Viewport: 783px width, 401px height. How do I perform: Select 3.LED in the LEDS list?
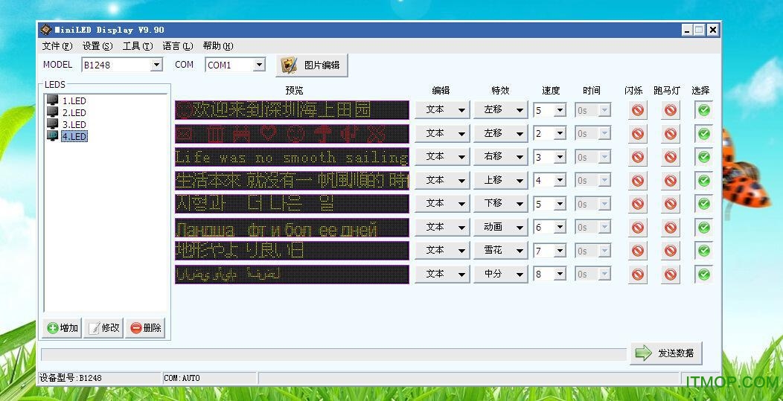(74, 124)
